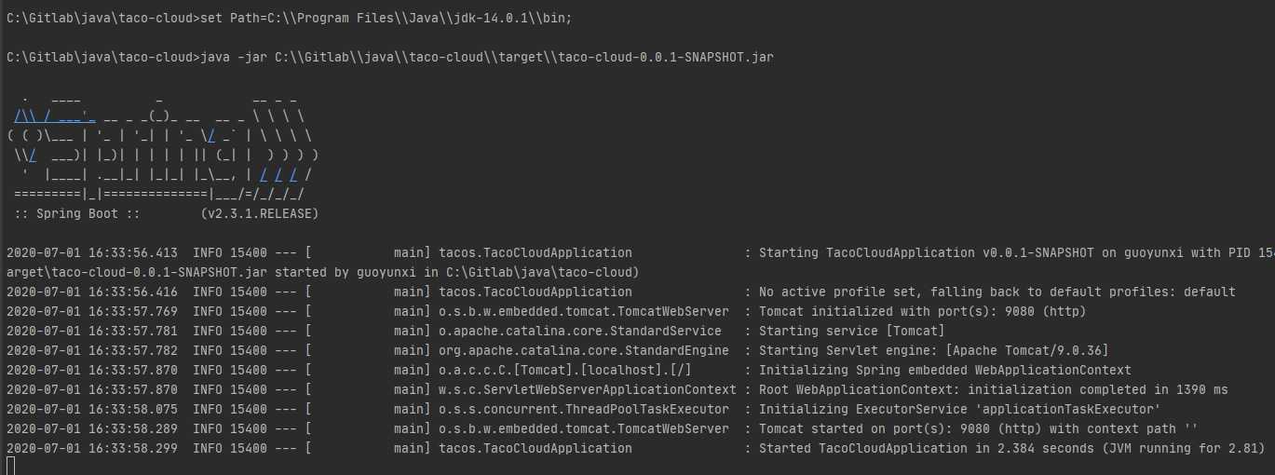
Task: Click the terminal cursor at the bottom prompt
Action: 10,466
